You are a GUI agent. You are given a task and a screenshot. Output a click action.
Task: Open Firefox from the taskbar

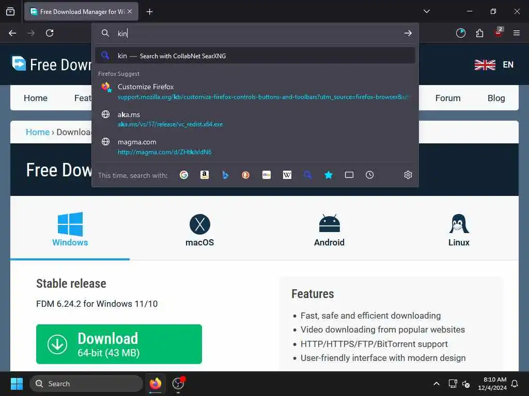coord(155,384)
